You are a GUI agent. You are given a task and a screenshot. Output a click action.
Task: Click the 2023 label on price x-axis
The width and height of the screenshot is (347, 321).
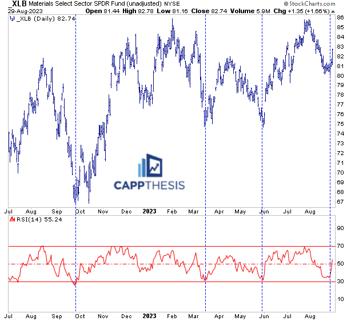[149, 210]
